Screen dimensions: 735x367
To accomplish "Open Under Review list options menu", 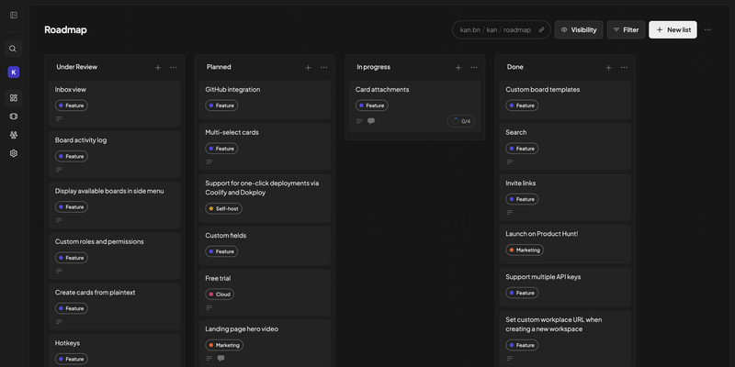I will (174, 67).
